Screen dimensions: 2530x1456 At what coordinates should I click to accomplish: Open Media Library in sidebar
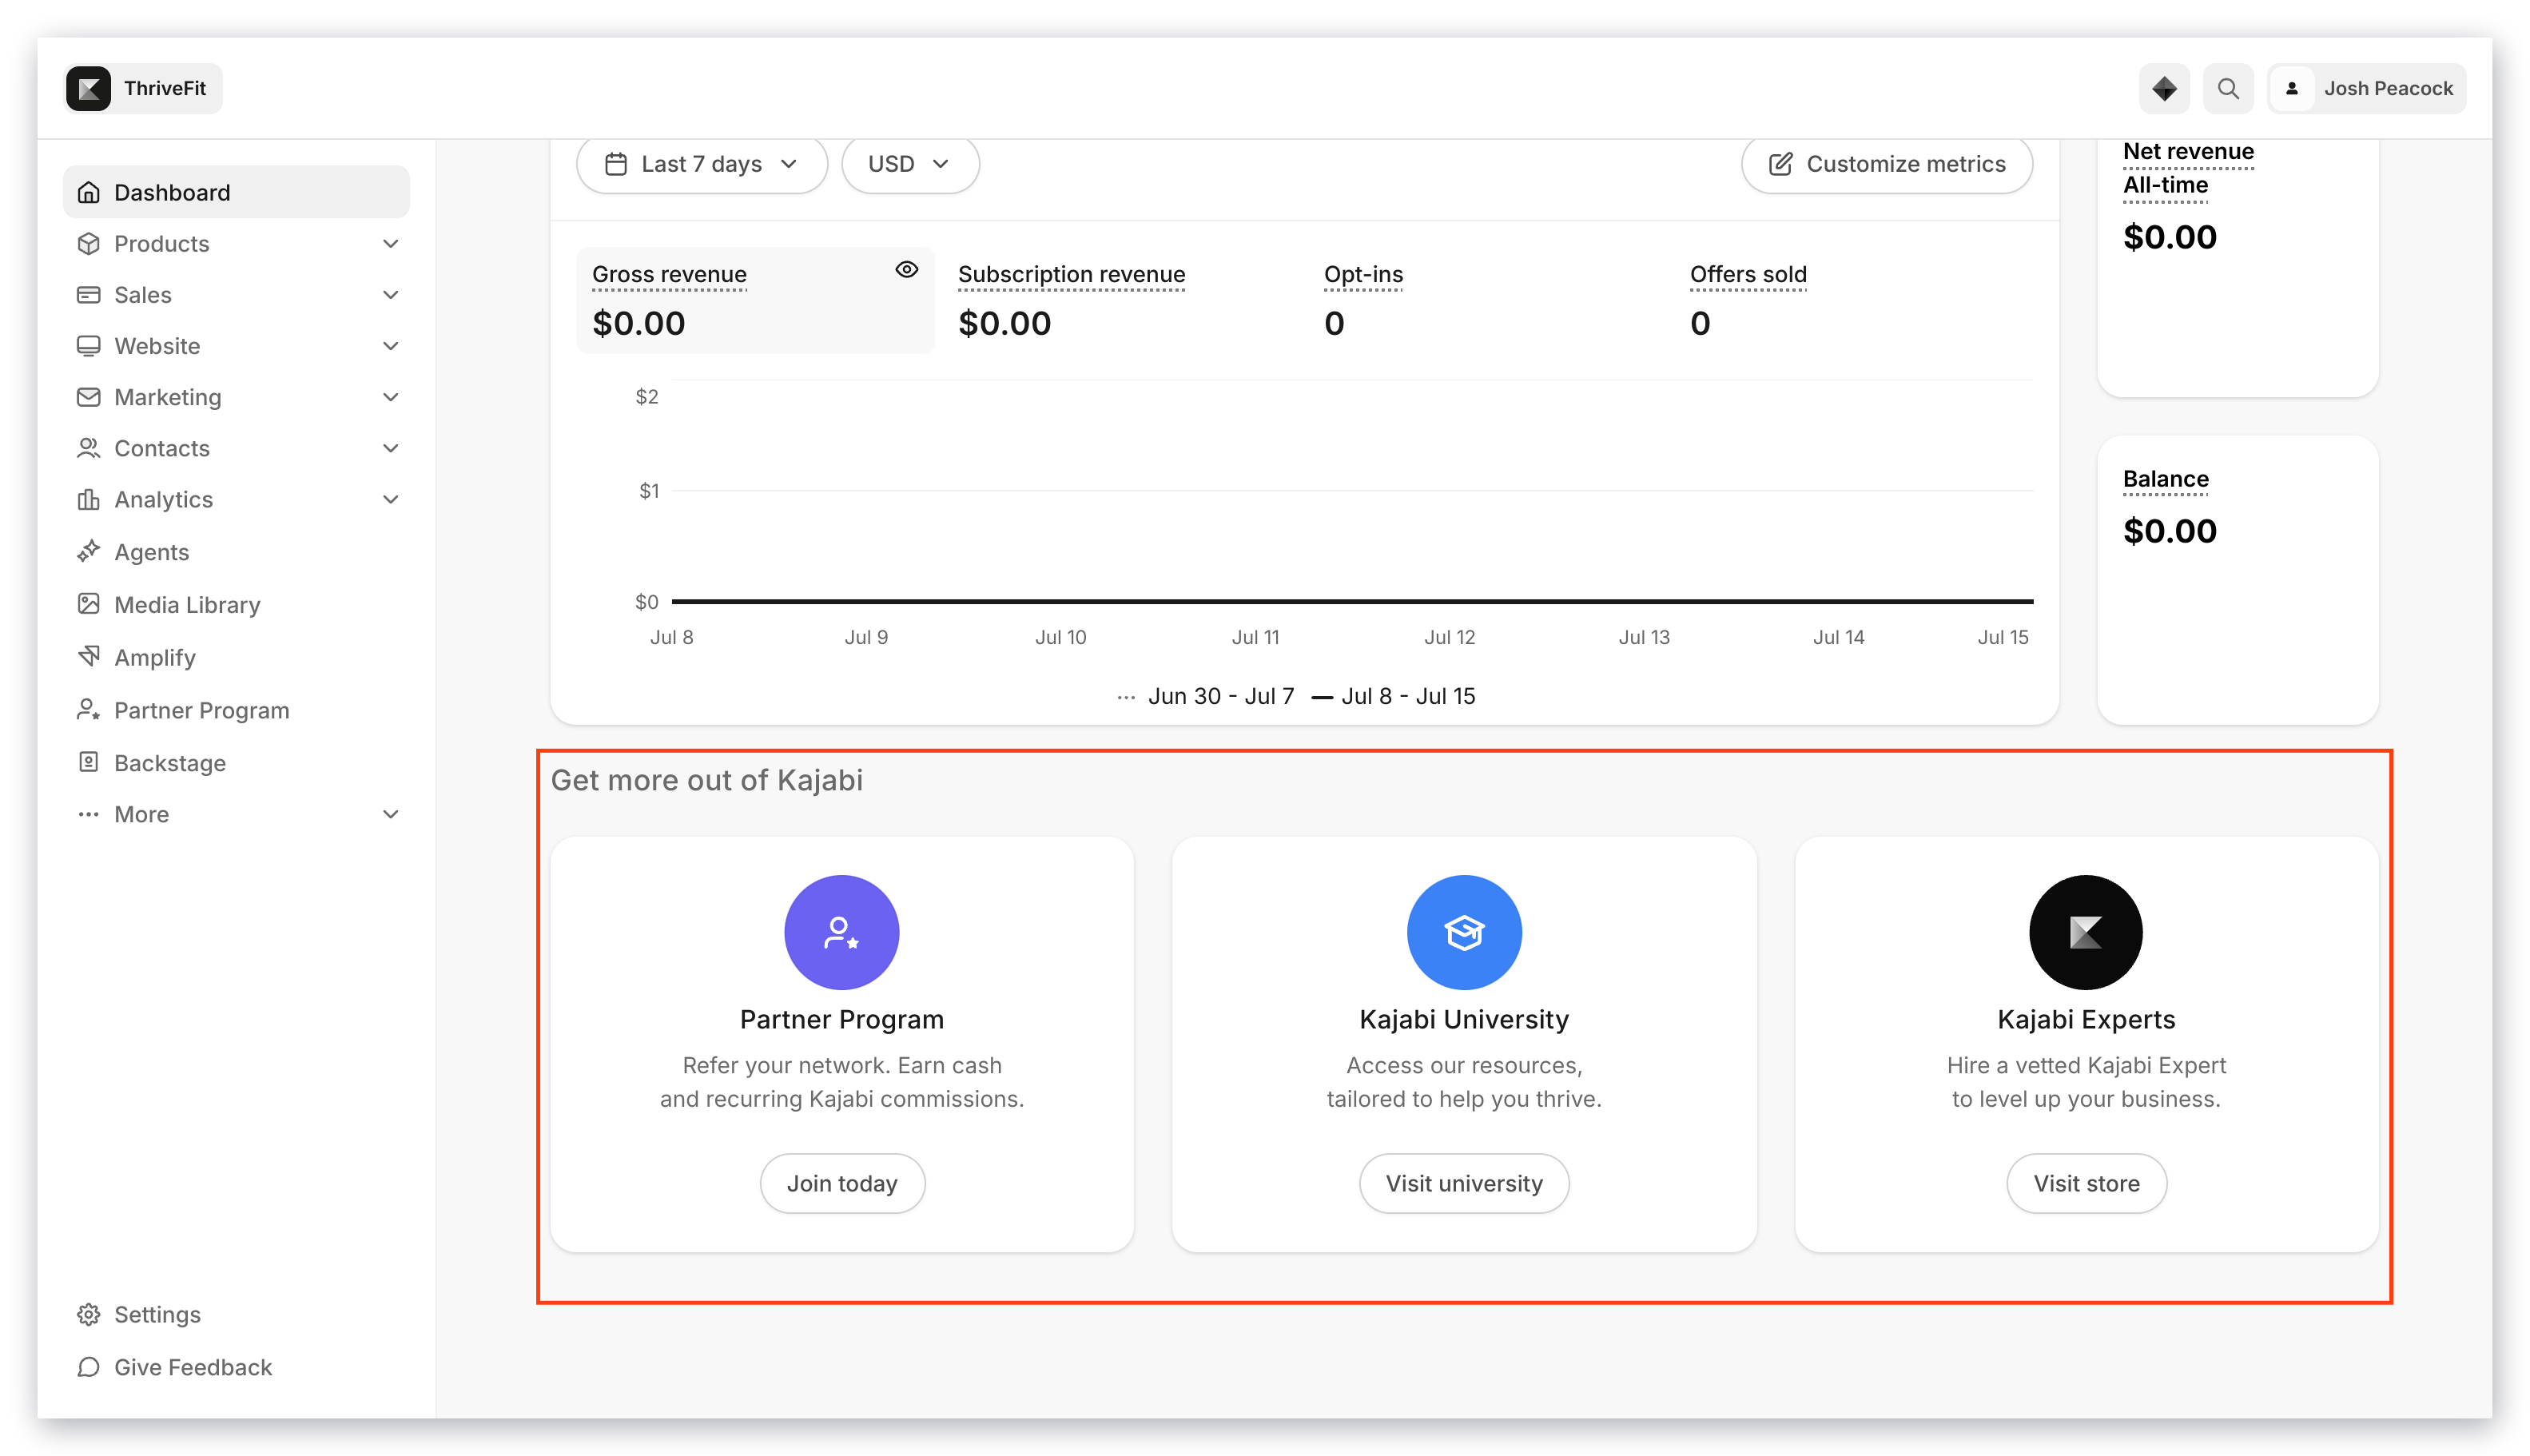point(236,604)
